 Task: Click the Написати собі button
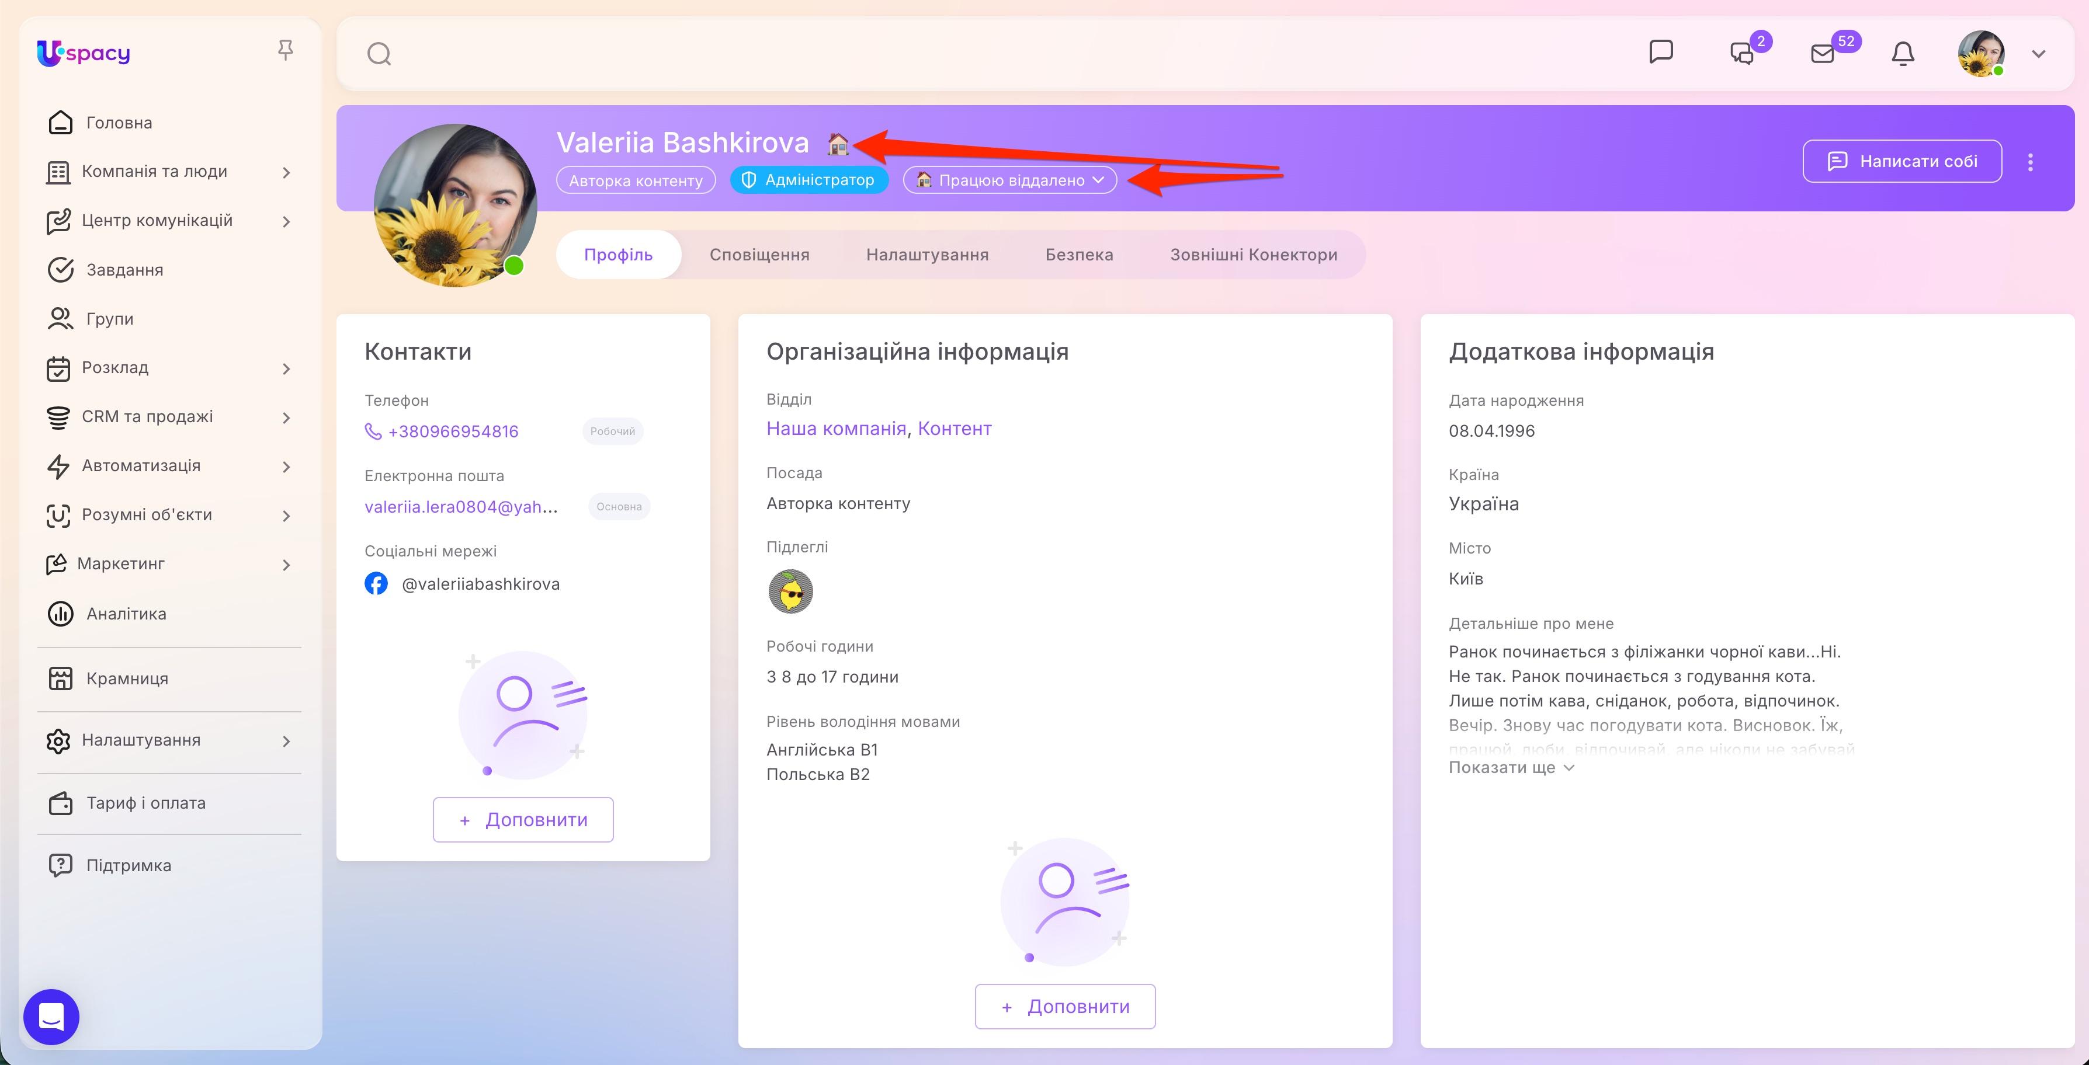(x=1901, y=161)
